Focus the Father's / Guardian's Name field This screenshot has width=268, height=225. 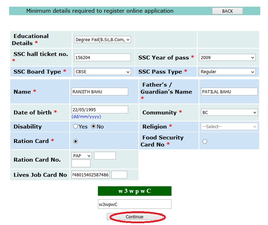[x=229, y=92]
